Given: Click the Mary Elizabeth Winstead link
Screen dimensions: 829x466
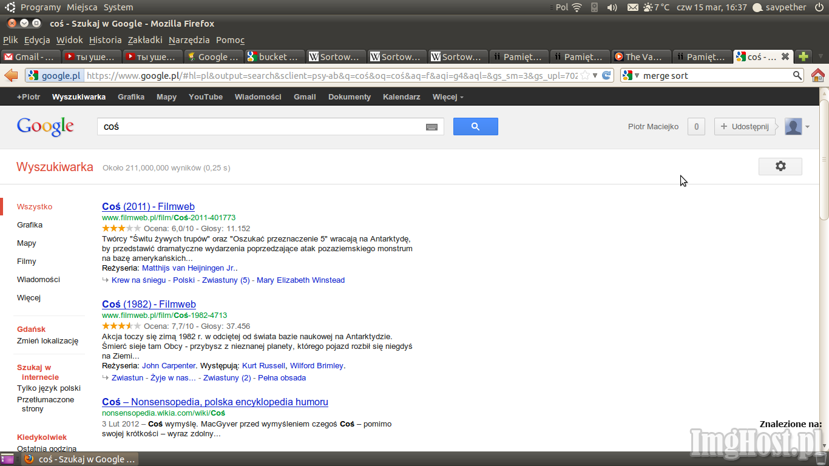Looking at the screenshot, I should pyautogui.click(x=300, y=280).
